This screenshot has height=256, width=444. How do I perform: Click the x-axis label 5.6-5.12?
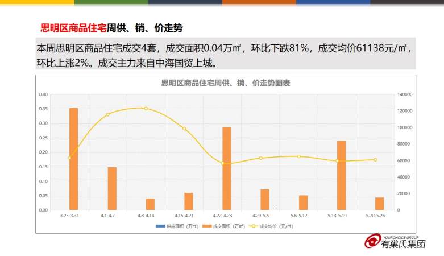point(299,216)
